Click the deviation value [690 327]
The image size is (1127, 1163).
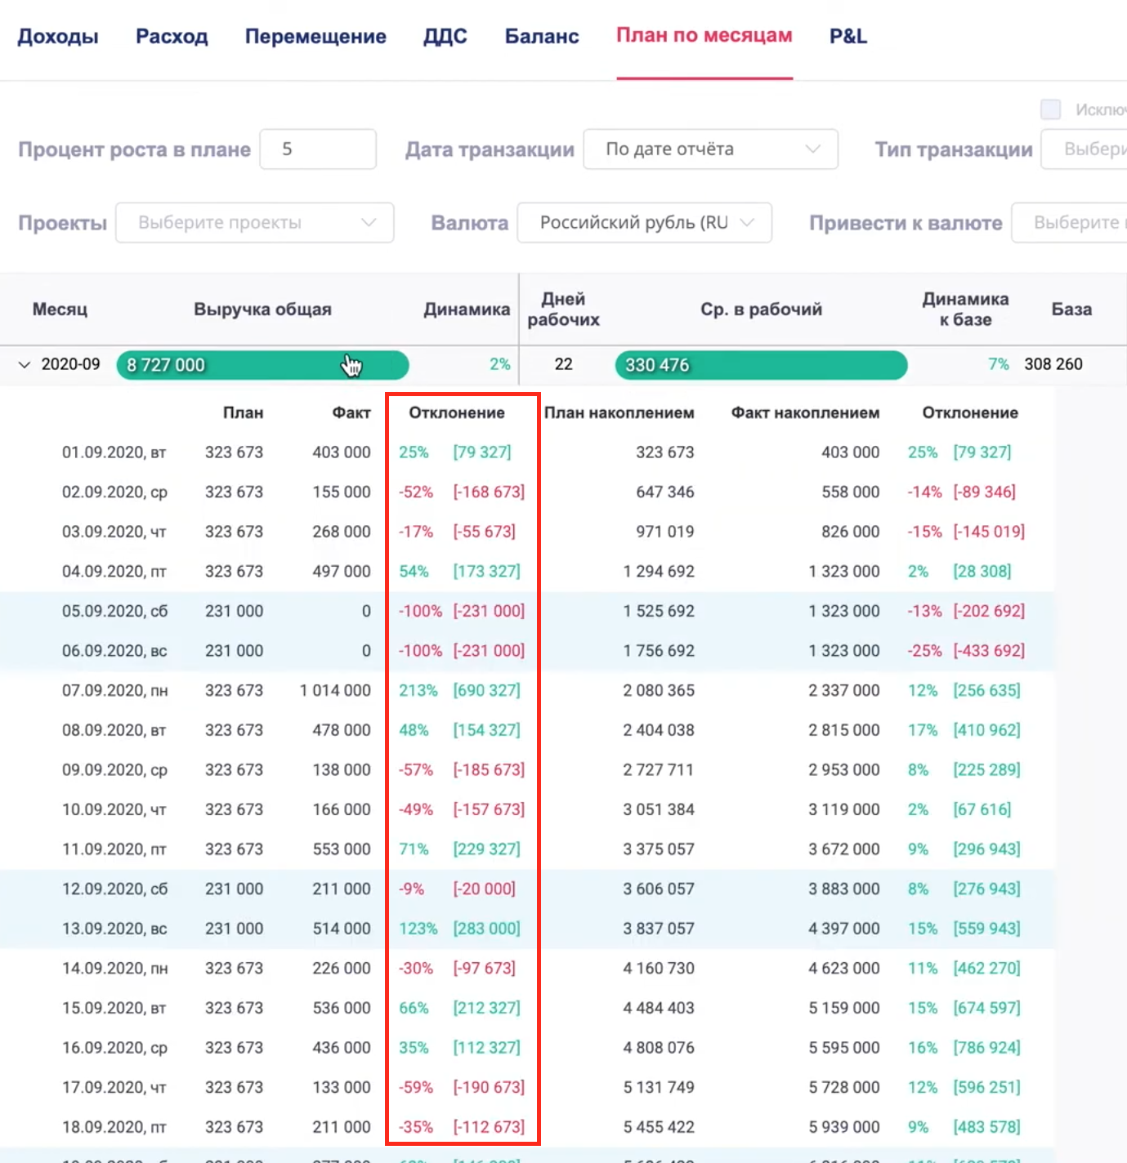(487, 691)
